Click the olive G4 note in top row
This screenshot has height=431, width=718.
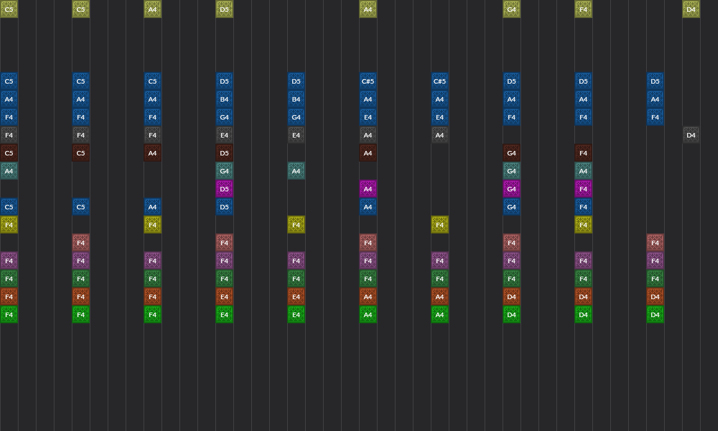(512, 10)
